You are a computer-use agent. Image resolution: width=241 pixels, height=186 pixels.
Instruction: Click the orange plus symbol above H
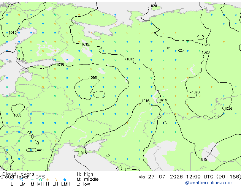[48, 180]
